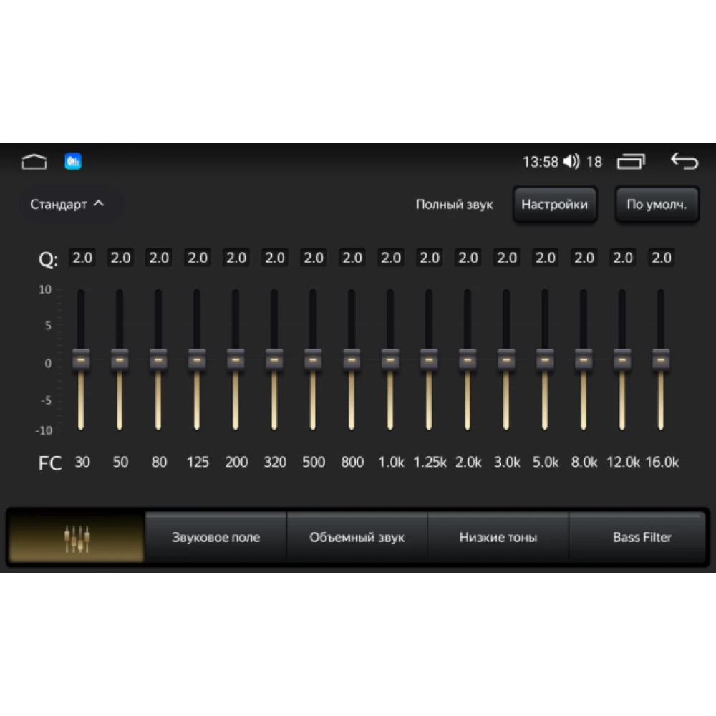Click the 500 Hz band slider handle
This screenshot has height=716, width=716.
(313, 359)
